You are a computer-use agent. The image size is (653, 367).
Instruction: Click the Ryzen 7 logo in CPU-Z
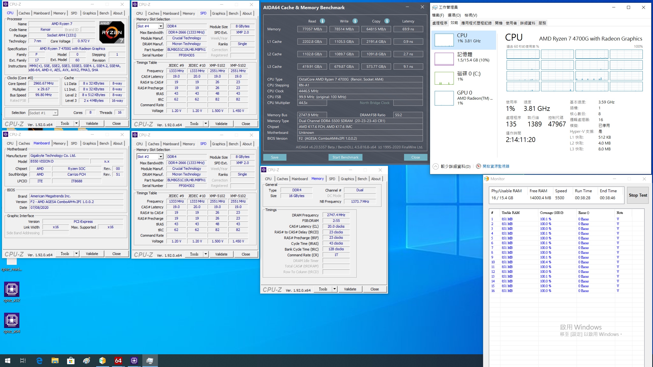[x=112, y=32]
